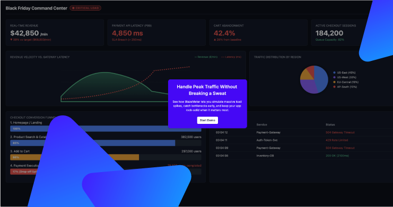Click Payment-Gateway in the 00:04:09 row
393x207 pixels.
click(268, 148)
